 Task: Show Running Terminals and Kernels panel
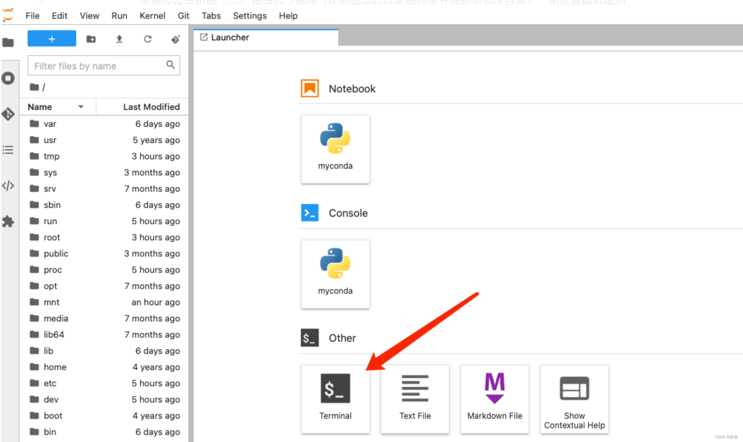[x=8, y=78]
